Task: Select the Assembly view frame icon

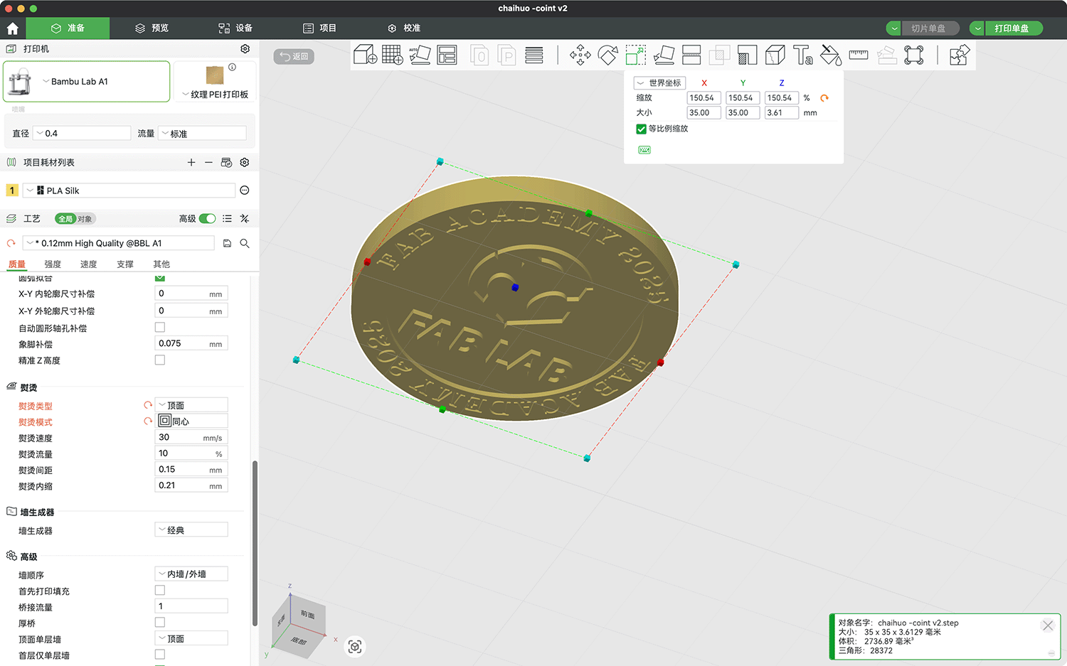Action: [914, 55]
